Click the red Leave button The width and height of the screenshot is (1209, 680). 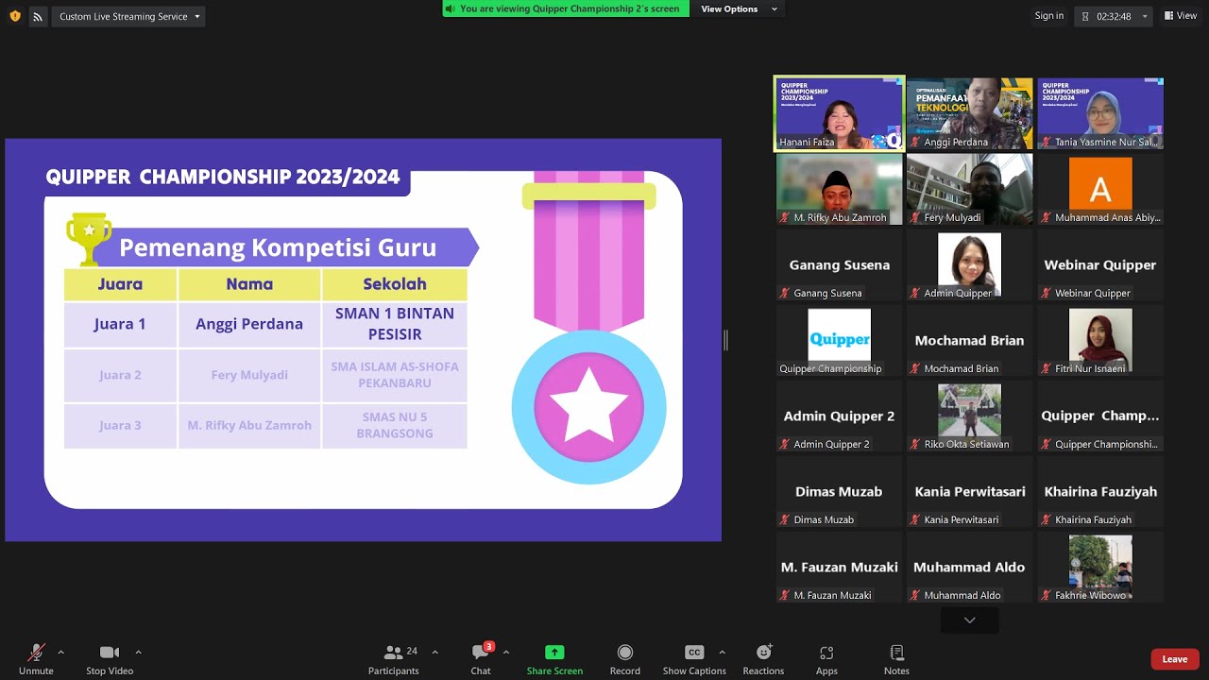coord(1175,659)
